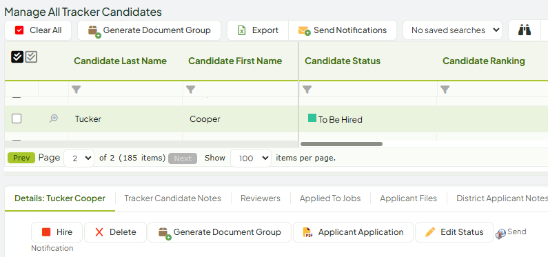Click the Delete button
Screen dimensions: 548x257
(115, 232)
